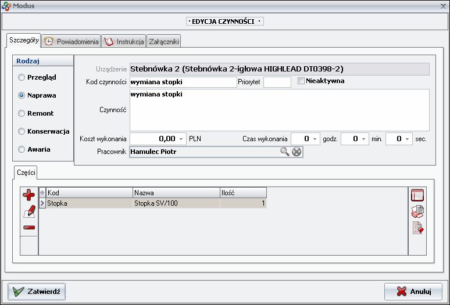Click the pencil edit part icon
The width and height of the screenshot is (450, 305).
(x=28, y=211)
